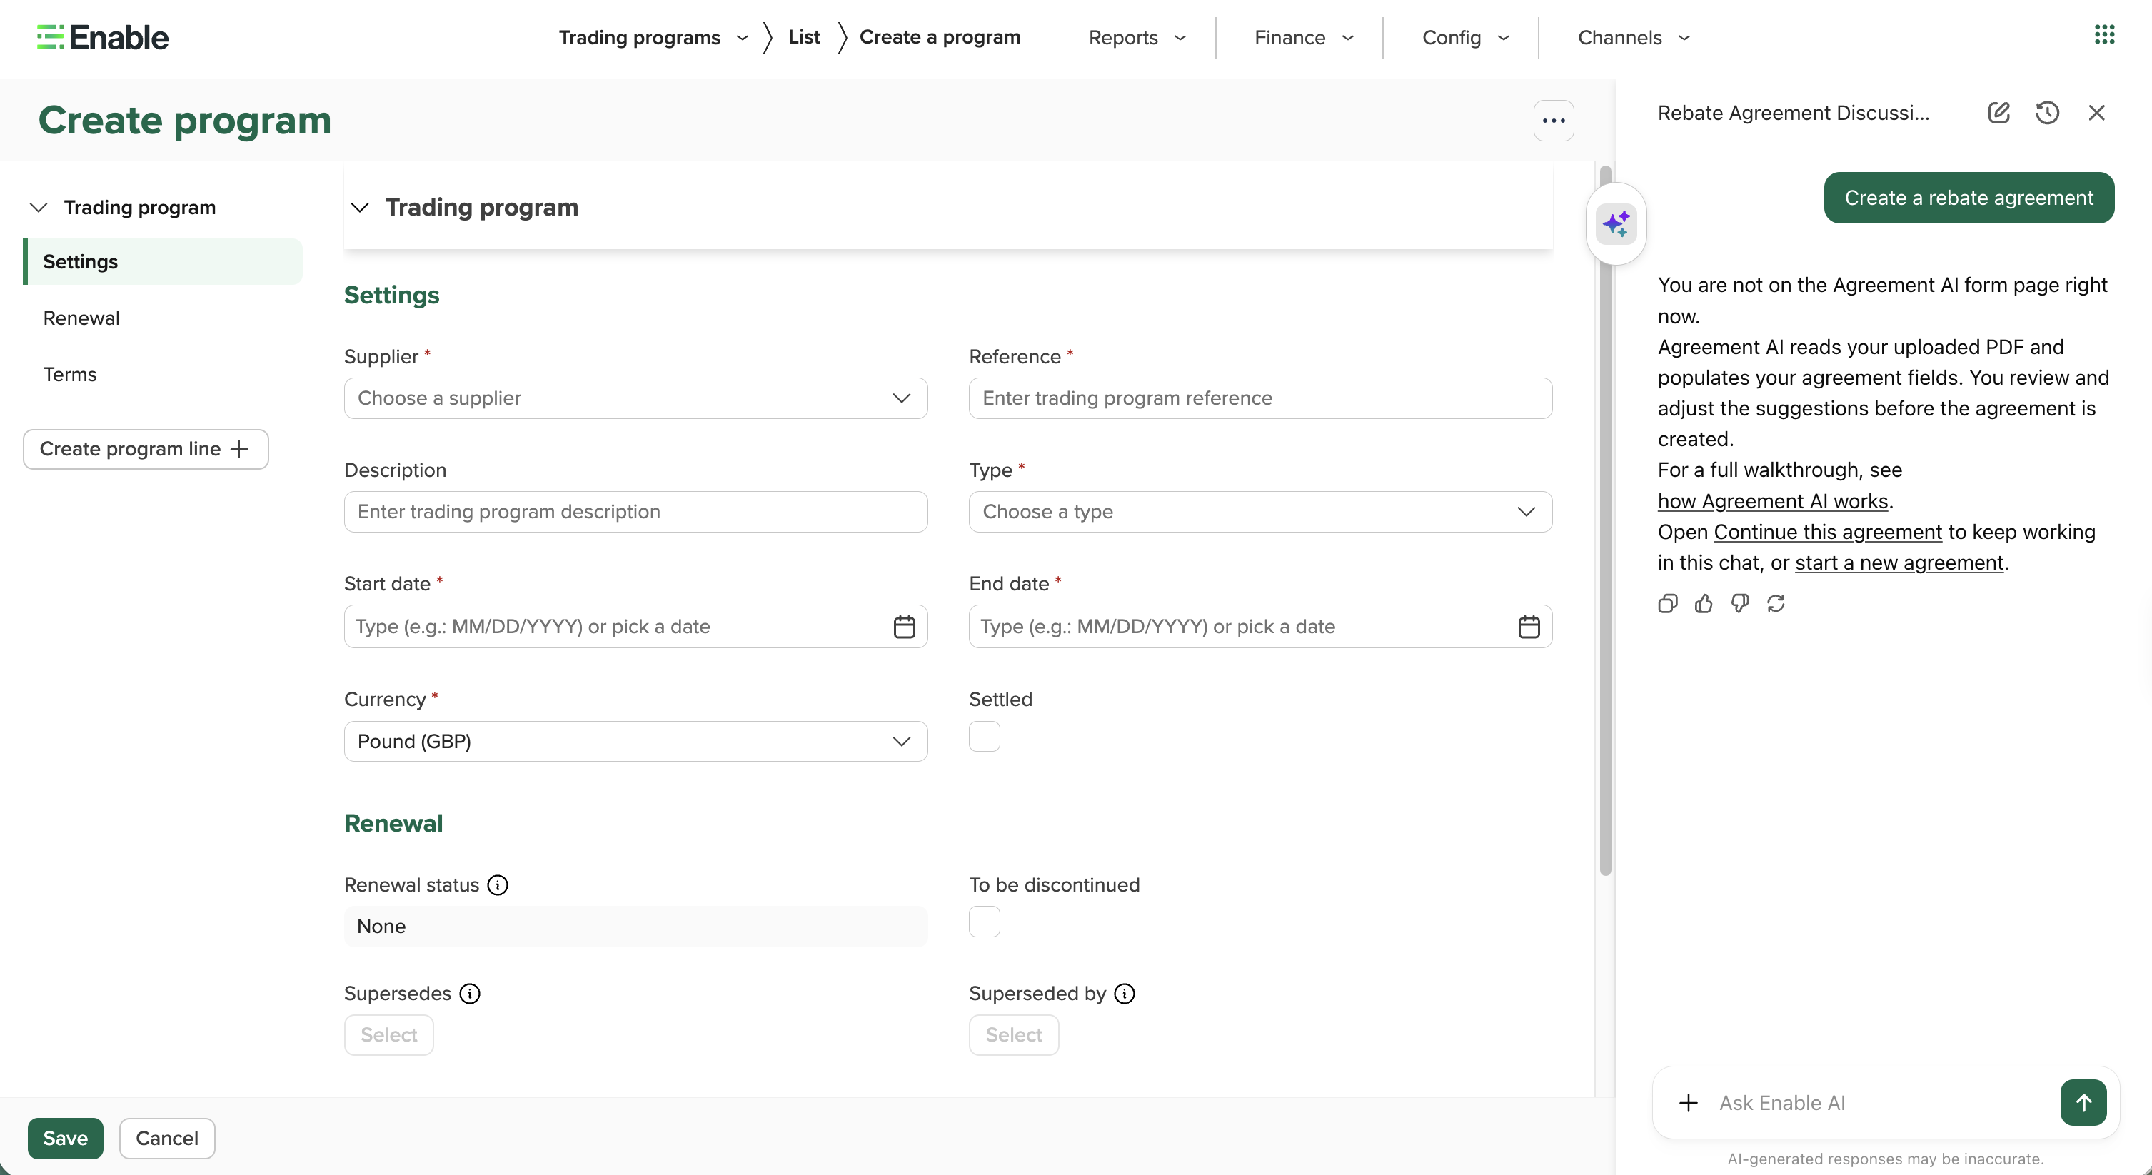Tick the To be discontinued checkbox
2152x1175 pixels.
coord(984,922)
